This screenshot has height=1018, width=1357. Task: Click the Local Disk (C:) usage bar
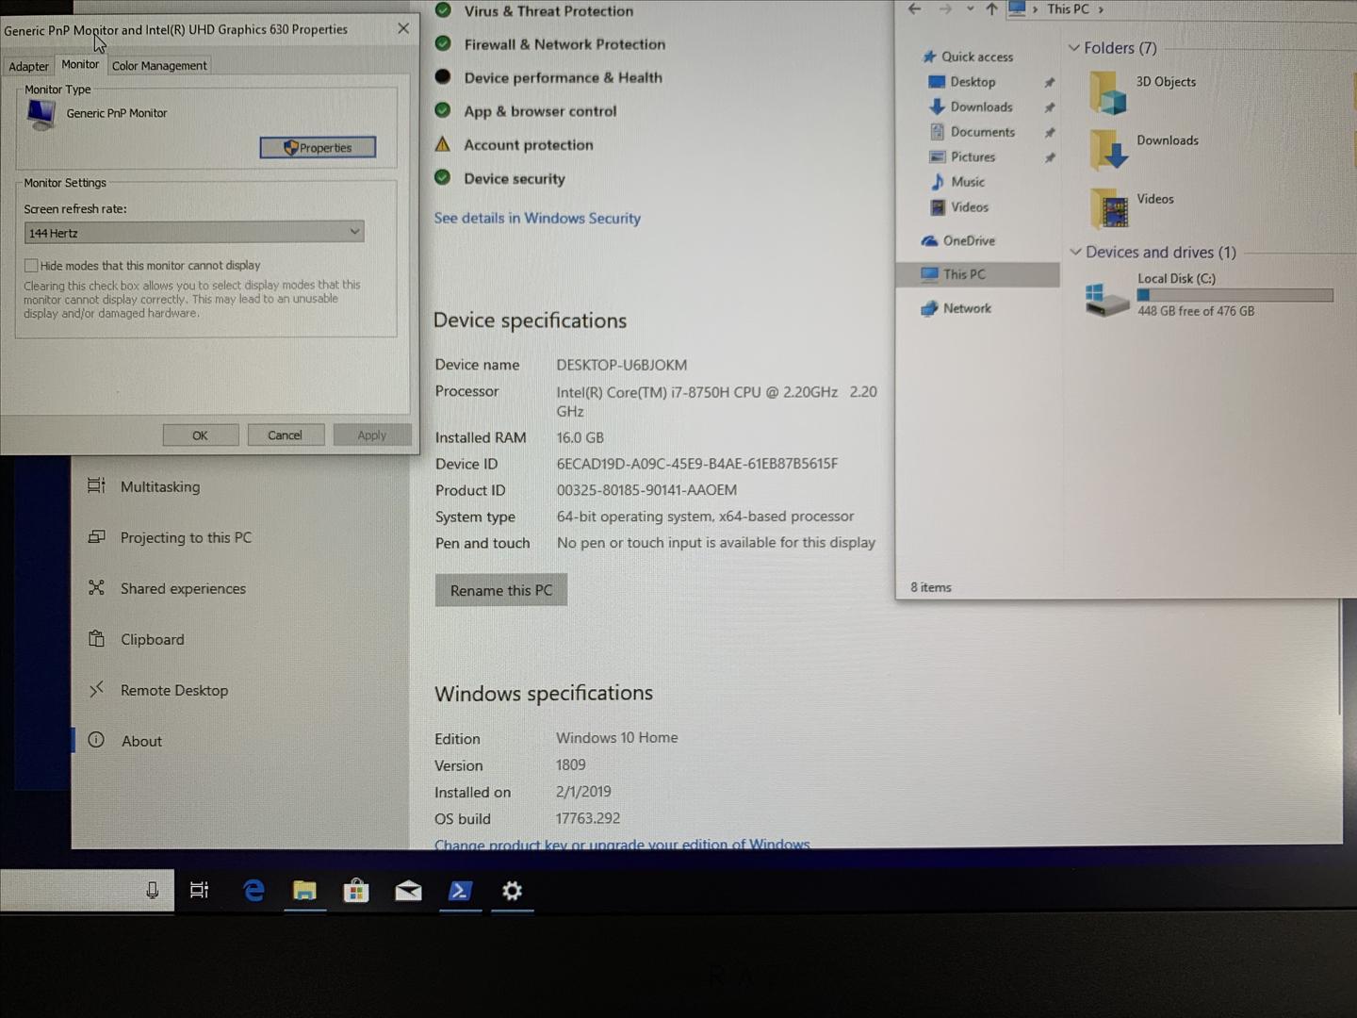pyautogui.click(x=1234, y=295)
